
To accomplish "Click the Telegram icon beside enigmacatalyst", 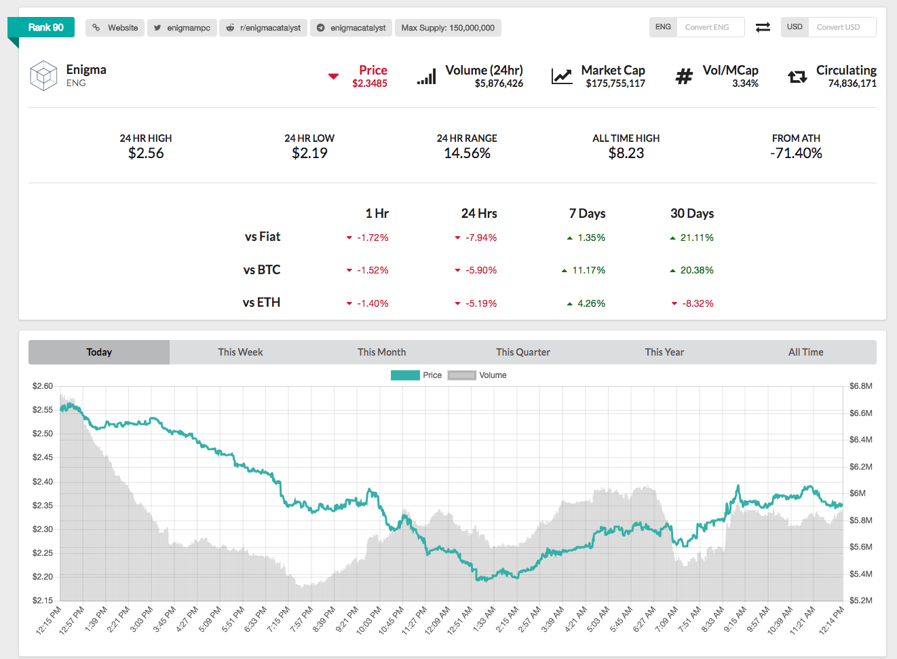I will pyautogui.click(x=321, y=28).
